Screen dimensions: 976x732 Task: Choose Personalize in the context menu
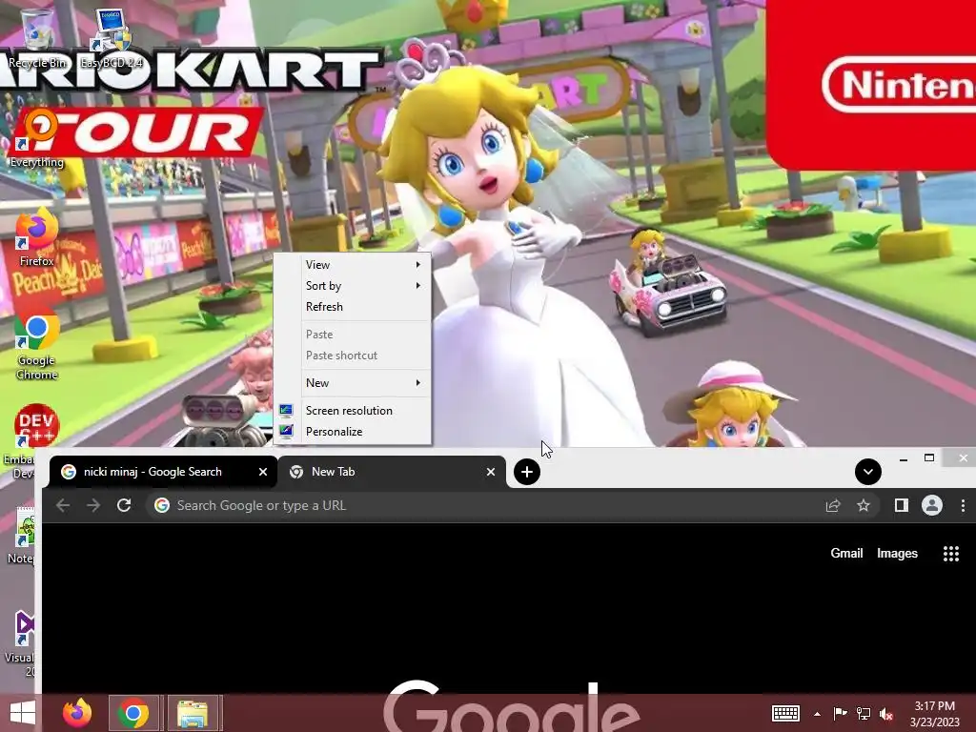click(353, 432)
